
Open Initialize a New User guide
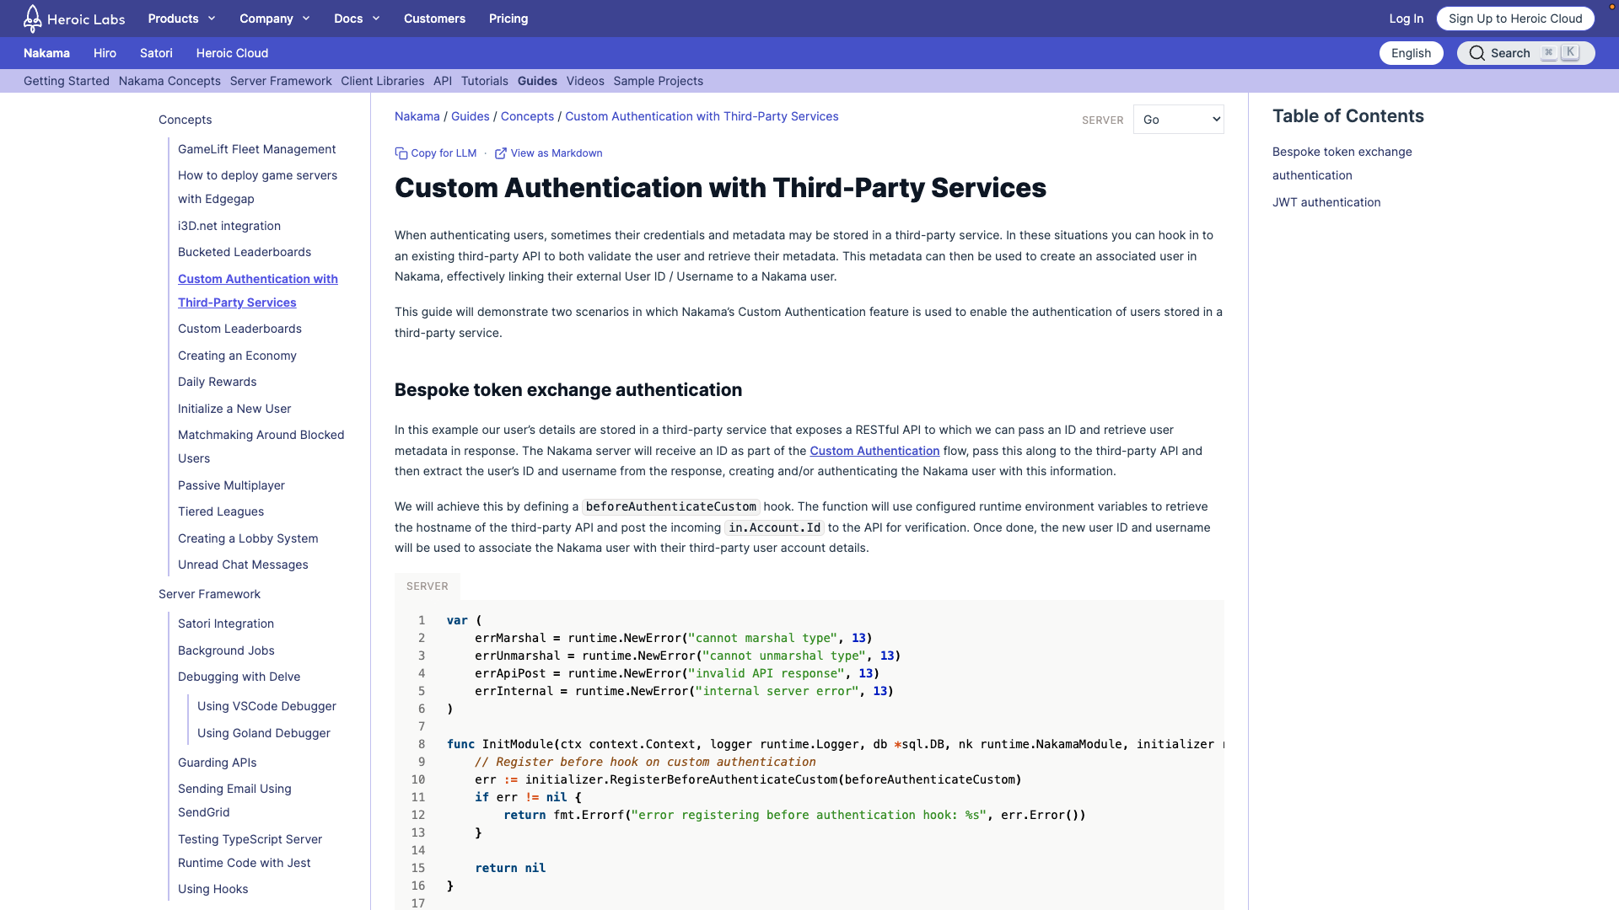234,409
